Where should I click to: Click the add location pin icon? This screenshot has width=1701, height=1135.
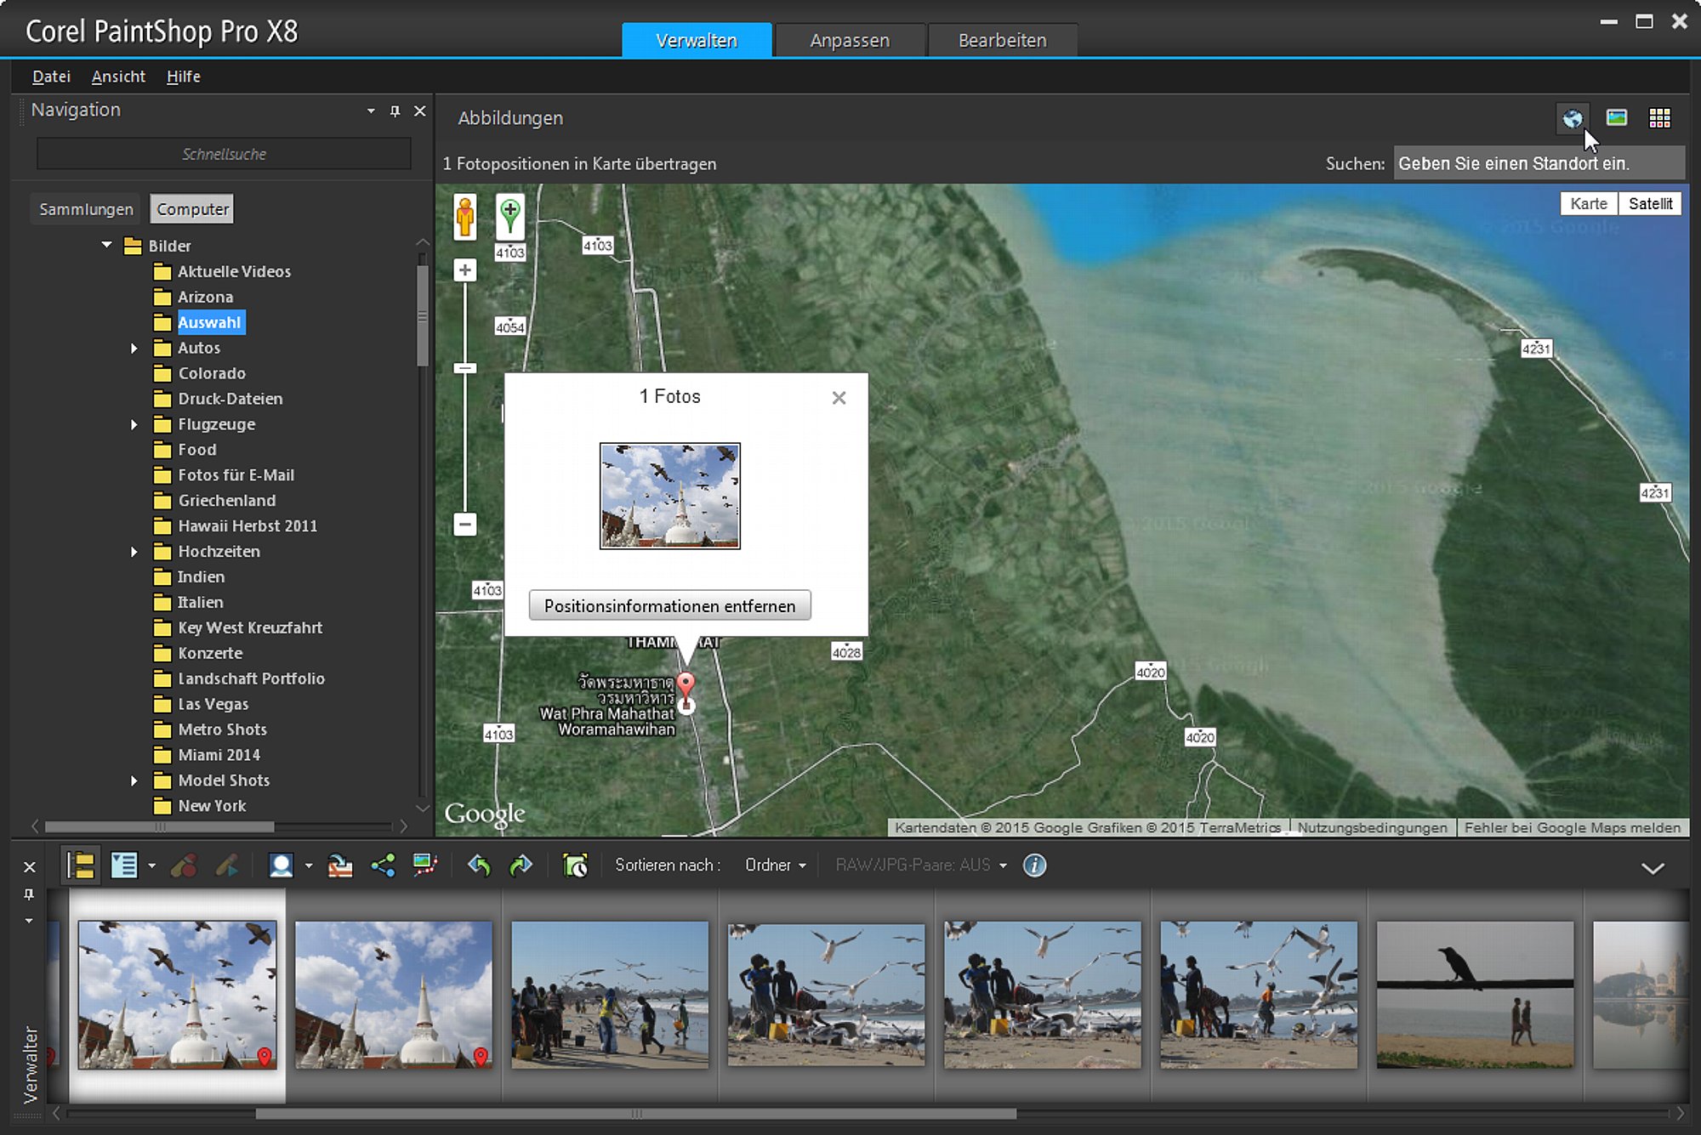click(x=509, y=216)
